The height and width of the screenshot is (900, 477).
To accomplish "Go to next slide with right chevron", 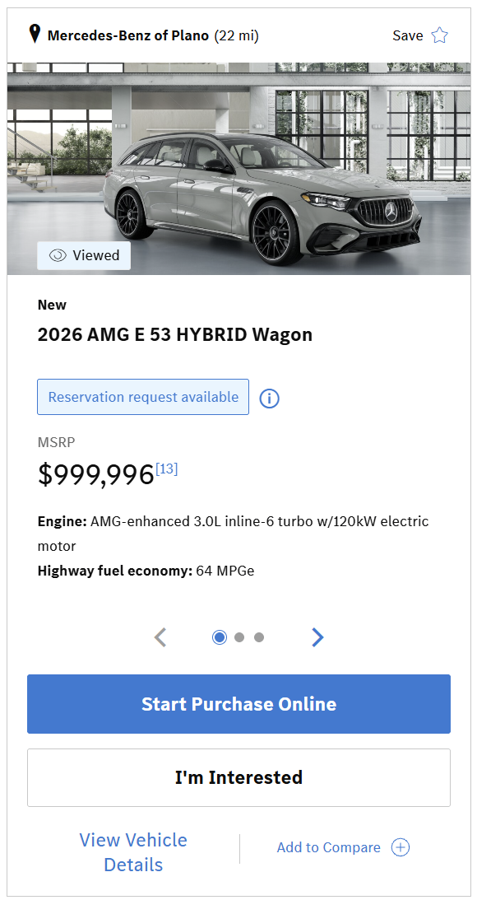I will point(317,637).
